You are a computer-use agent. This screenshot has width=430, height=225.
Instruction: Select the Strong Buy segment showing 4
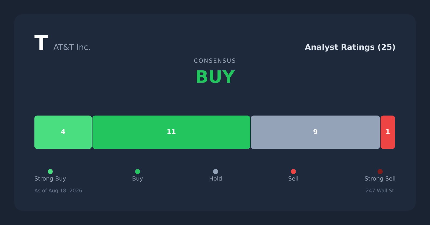63,132
